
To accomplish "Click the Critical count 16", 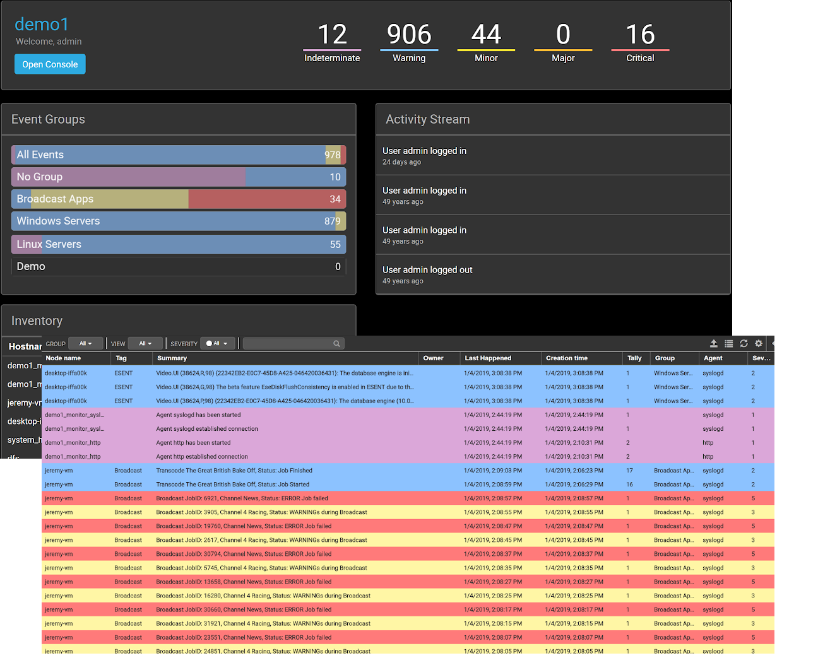I will click(x=640, y=34).
